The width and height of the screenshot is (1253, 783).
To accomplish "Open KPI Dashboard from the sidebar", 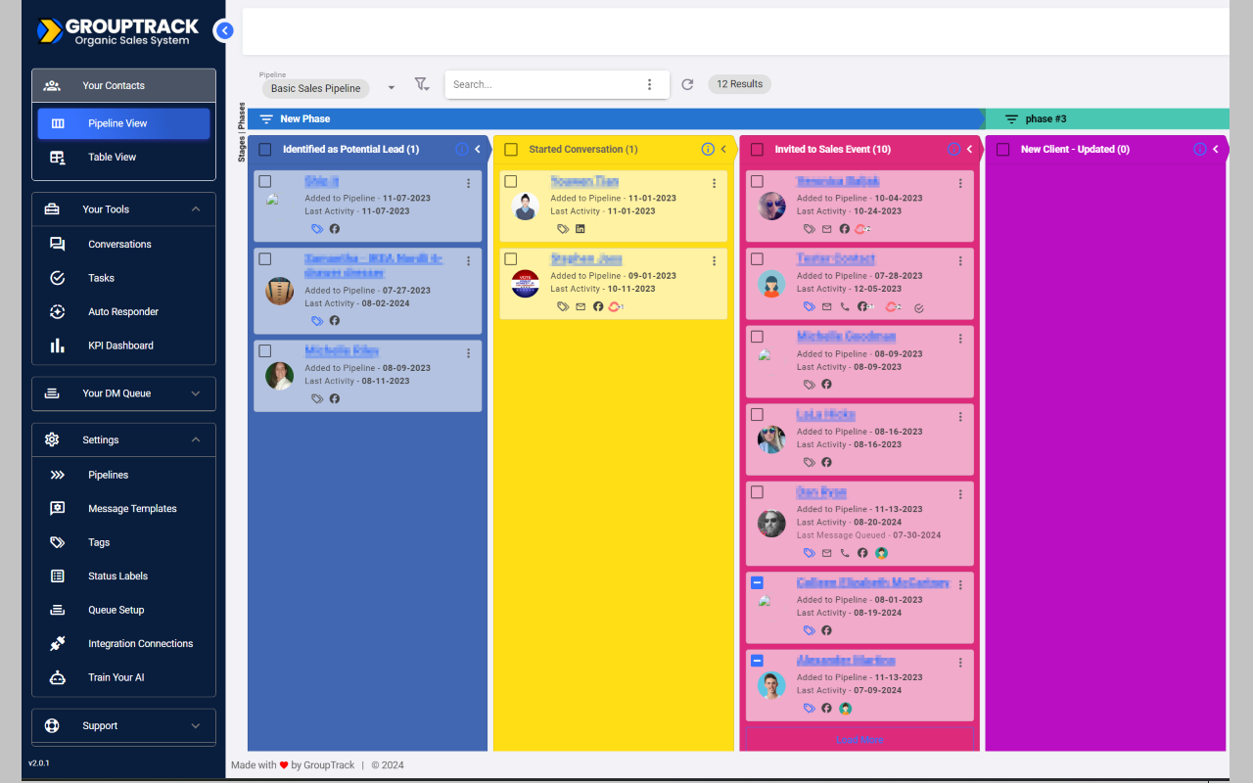I will point(120,345).
